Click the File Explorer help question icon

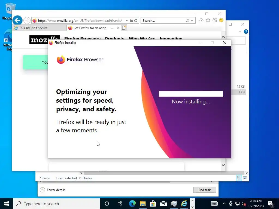(246, 32)
